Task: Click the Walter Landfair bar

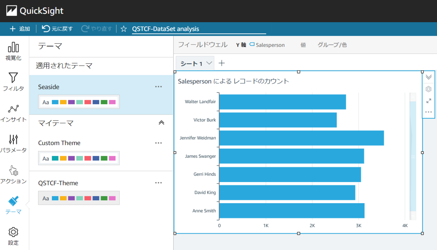Action: coord(283,102)
